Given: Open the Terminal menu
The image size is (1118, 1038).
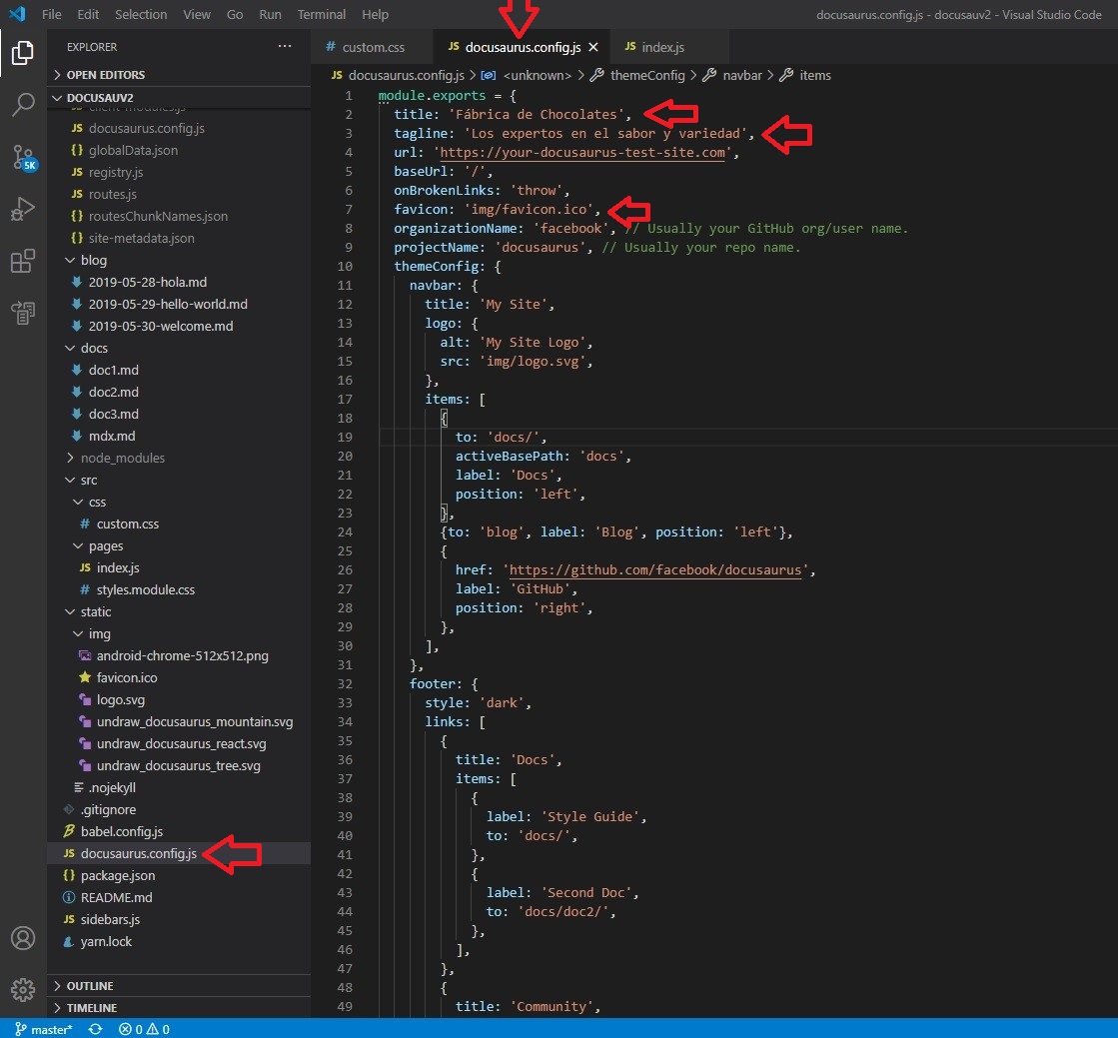Looking at the screenshot, I should (x=321, y=14).
